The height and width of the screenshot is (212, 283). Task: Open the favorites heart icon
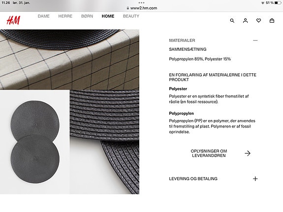point(258,21)
